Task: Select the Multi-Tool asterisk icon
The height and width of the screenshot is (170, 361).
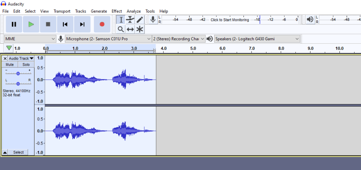Action: pyautogui.click(x=140, y=29)
